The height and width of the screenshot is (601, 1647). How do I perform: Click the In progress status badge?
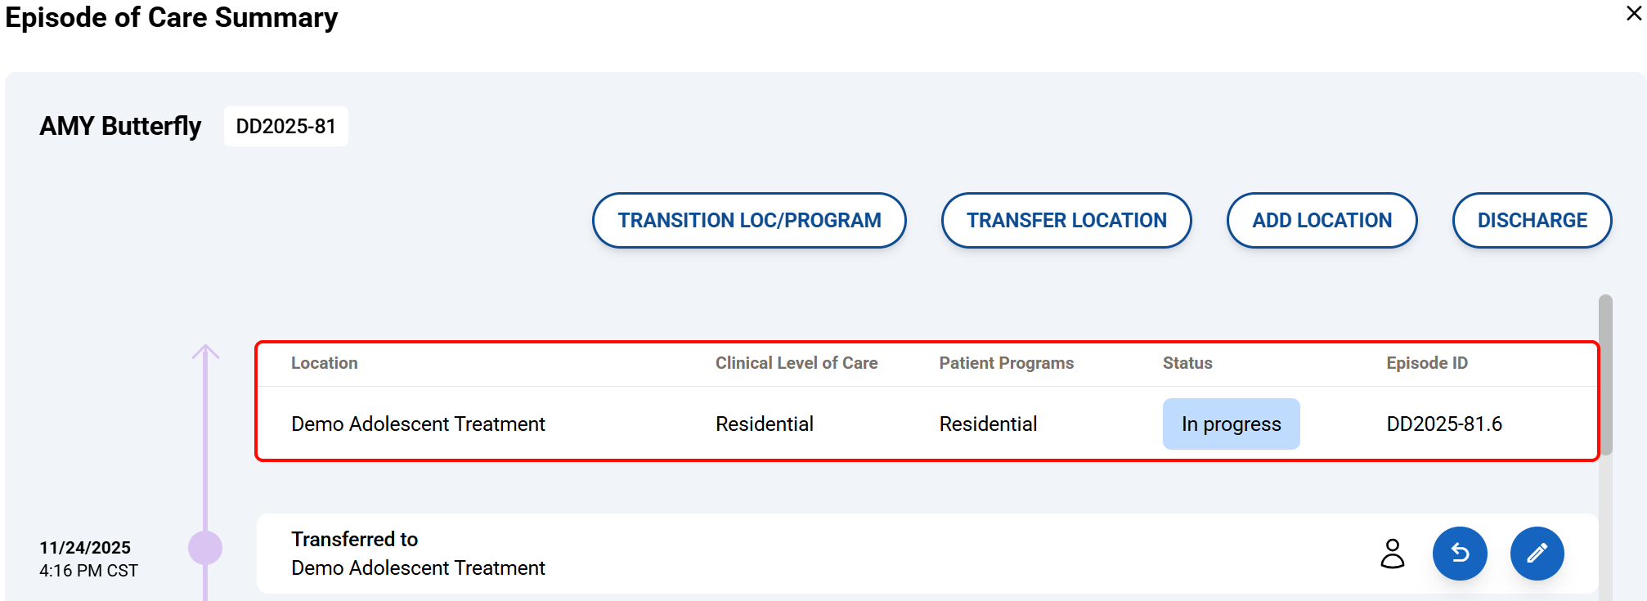(x=1231, y=424)
